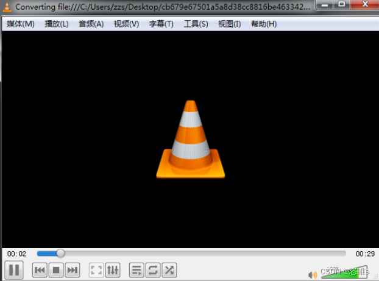Click the VLC cone in video area
Viewport: 379px width, 281px height.
[x=191, y=140]
